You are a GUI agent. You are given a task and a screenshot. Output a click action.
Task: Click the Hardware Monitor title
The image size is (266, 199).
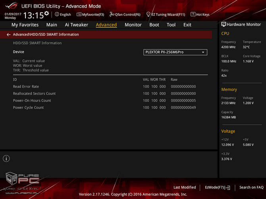(244, 25)
